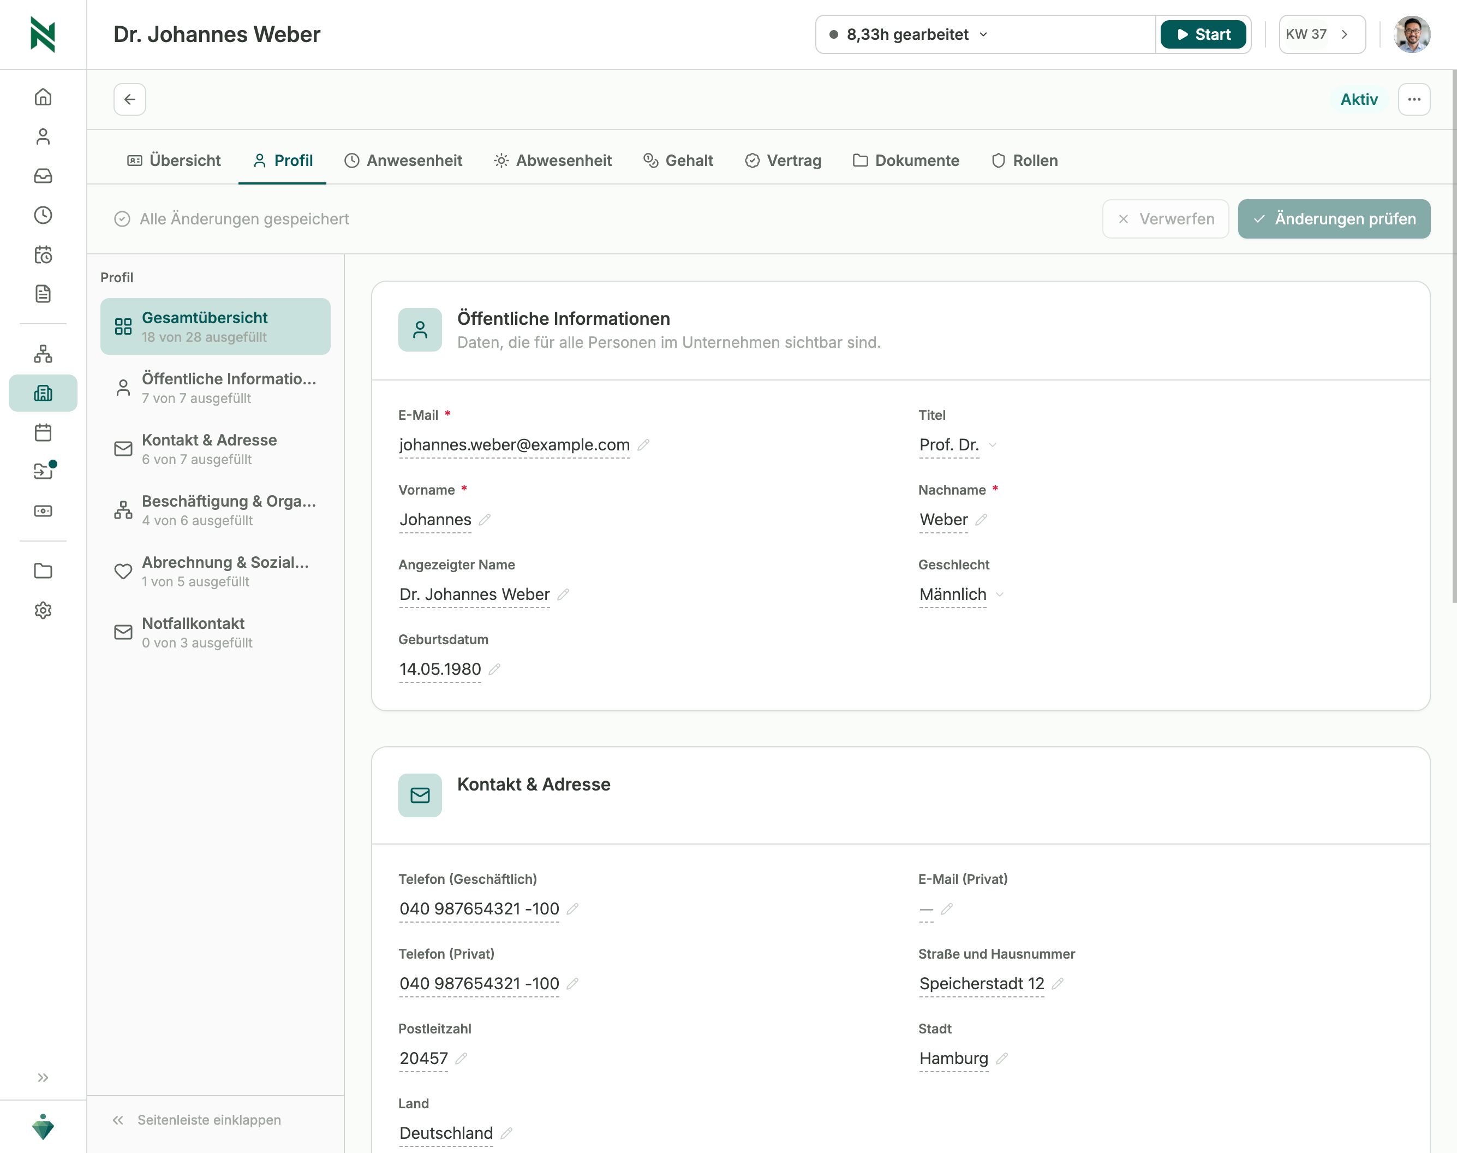
Task: Expand the left navigation with double chevron
Action: (43, 1078)
